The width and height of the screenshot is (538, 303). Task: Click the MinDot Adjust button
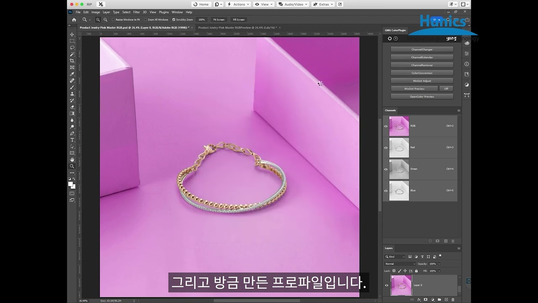coord(422,81)
